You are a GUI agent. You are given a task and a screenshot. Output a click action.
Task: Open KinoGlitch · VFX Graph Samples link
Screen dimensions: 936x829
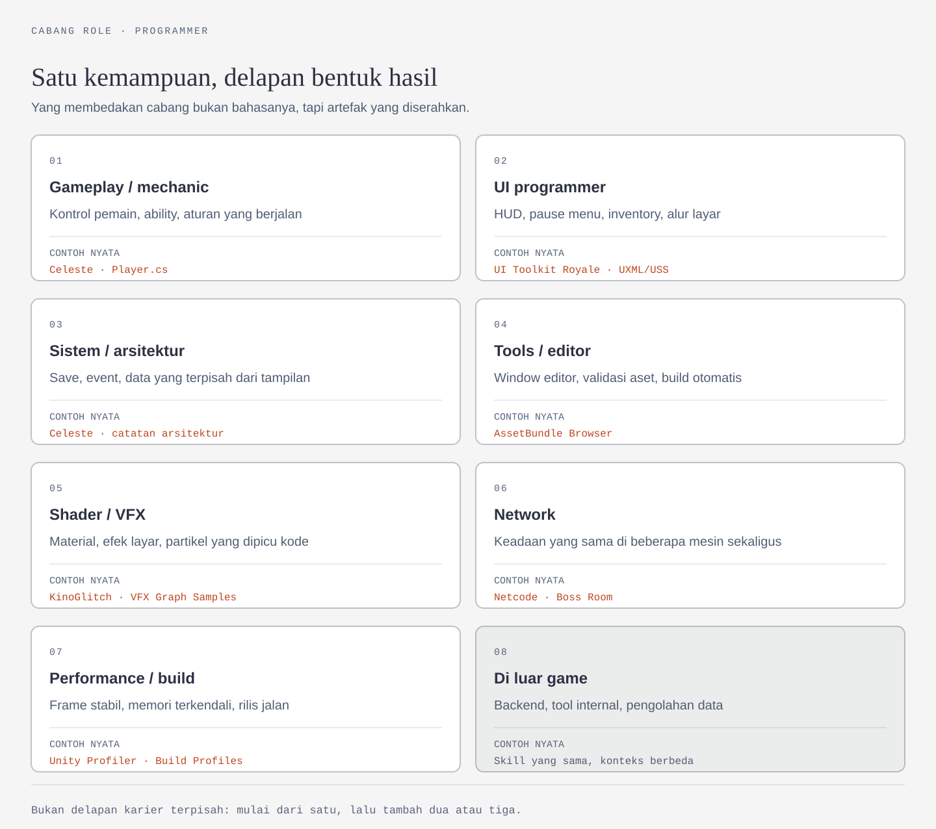click(143, 597)
